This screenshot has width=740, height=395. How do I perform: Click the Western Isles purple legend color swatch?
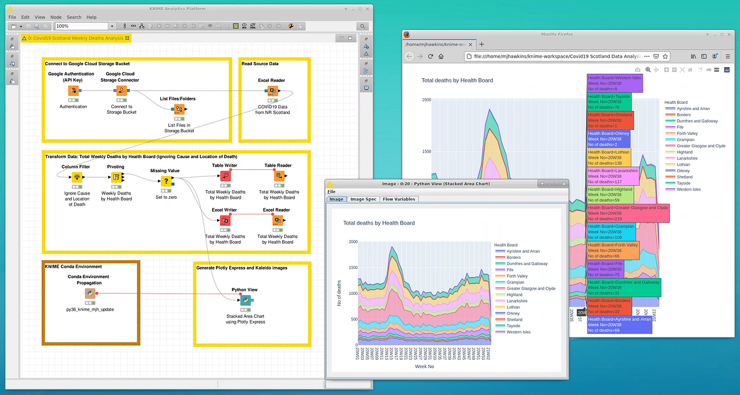500,332
